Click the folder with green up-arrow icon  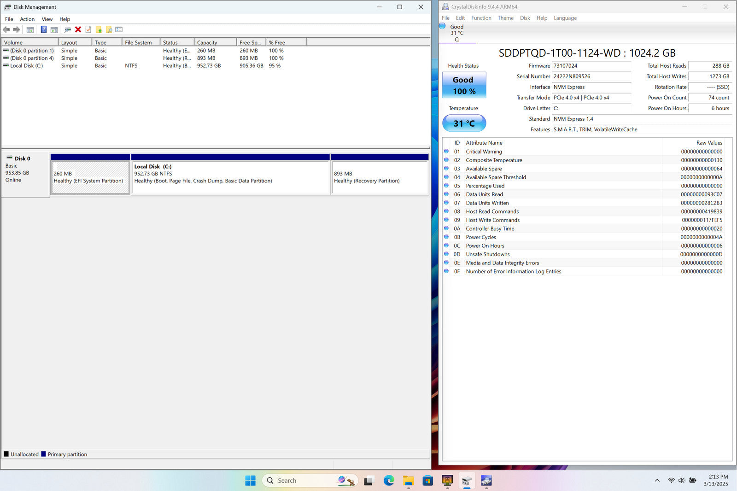[99, 29]
